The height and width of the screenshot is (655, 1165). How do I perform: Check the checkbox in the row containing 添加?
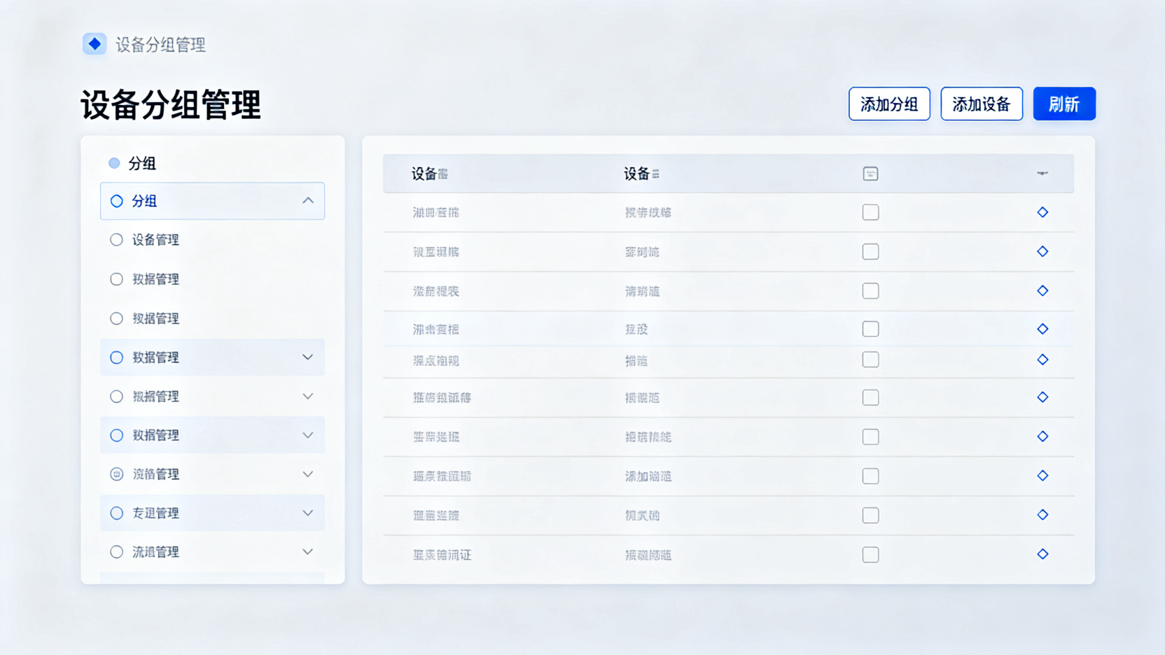click(x=870, y=476)
